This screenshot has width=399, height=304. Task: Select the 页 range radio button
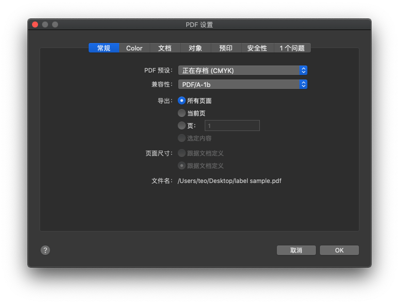coord(181,125)
